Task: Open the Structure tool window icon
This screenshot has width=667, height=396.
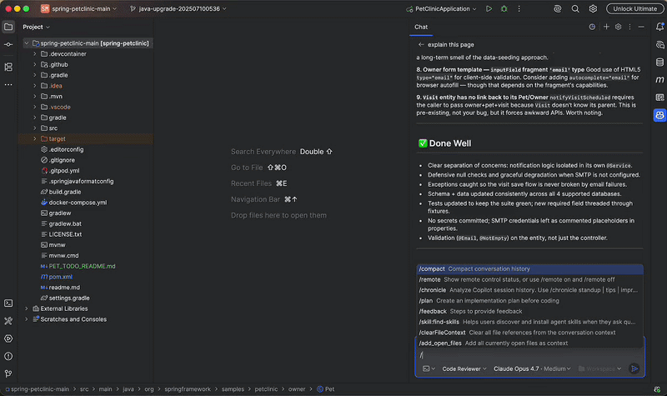Action: tap(8, 68)
